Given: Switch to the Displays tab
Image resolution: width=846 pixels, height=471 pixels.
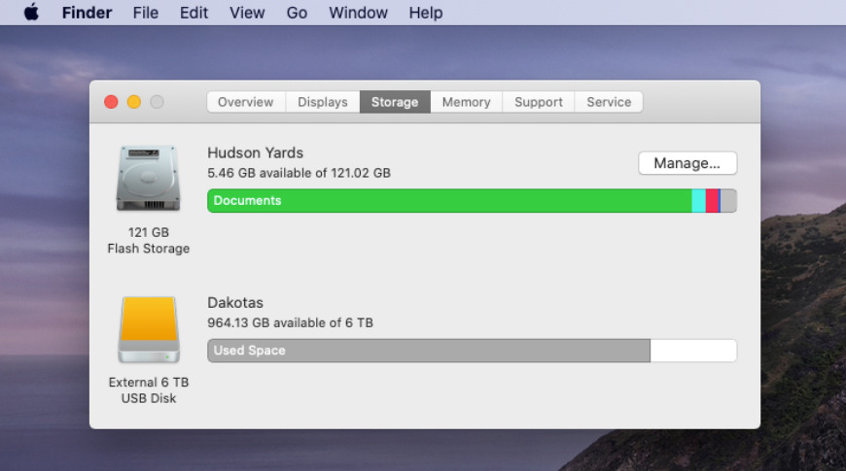Looking at the screenshot, I should (x=323, y=102).
